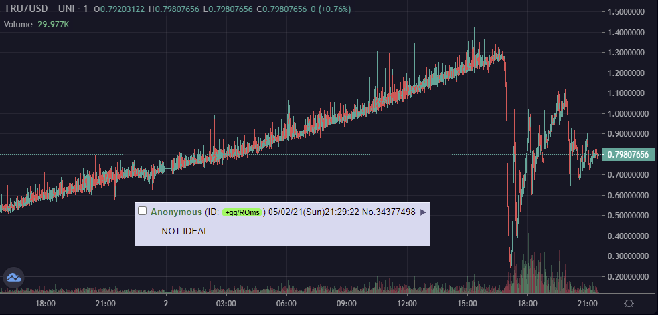Image resolution: width=658 pixels, height=315 pixels.
Task: Click the post timestamp 05/02/21(Sun)21:29:22
Action: click(314, 212)
